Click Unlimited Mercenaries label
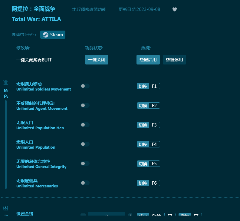Viewport: 240px width, 221px height. coord(37,186)
